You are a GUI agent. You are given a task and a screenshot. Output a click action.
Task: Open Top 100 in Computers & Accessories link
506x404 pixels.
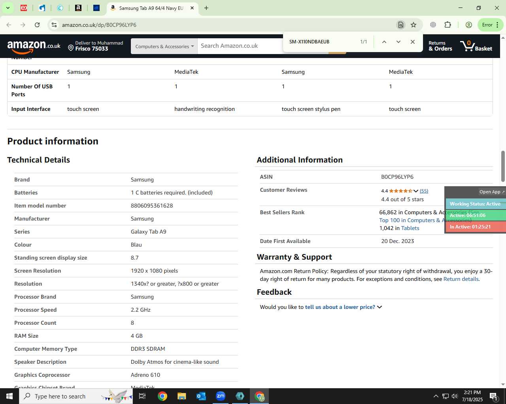[x=411, y=220]
